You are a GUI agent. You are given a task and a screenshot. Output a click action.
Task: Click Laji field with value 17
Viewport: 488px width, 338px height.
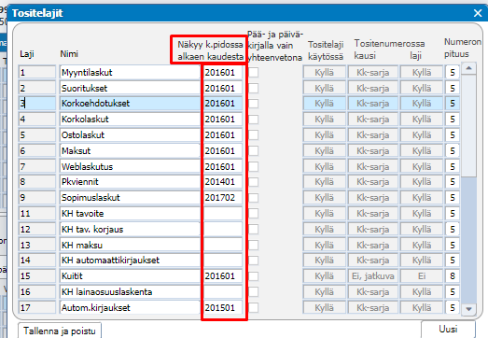coord(37,308)
